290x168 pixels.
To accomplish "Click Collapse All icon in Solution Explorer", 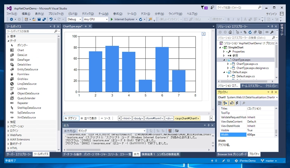I will tap(255, 32).
